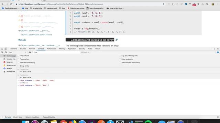This screenshot has width=220, height=123.
Task: Switch to the Performance tab
Action: [51, 49]
